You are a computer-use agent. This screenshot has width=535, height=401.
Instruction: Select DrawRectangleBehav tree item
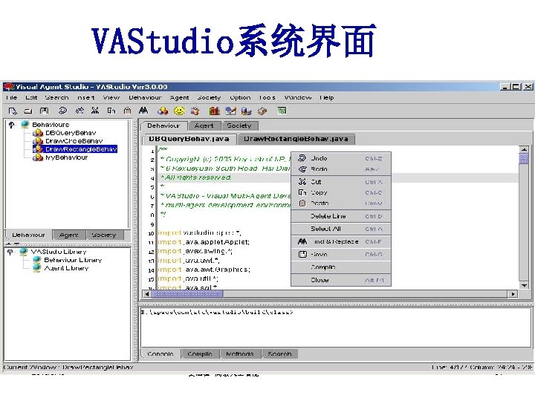pyautogui.click(x=81, y=149)
